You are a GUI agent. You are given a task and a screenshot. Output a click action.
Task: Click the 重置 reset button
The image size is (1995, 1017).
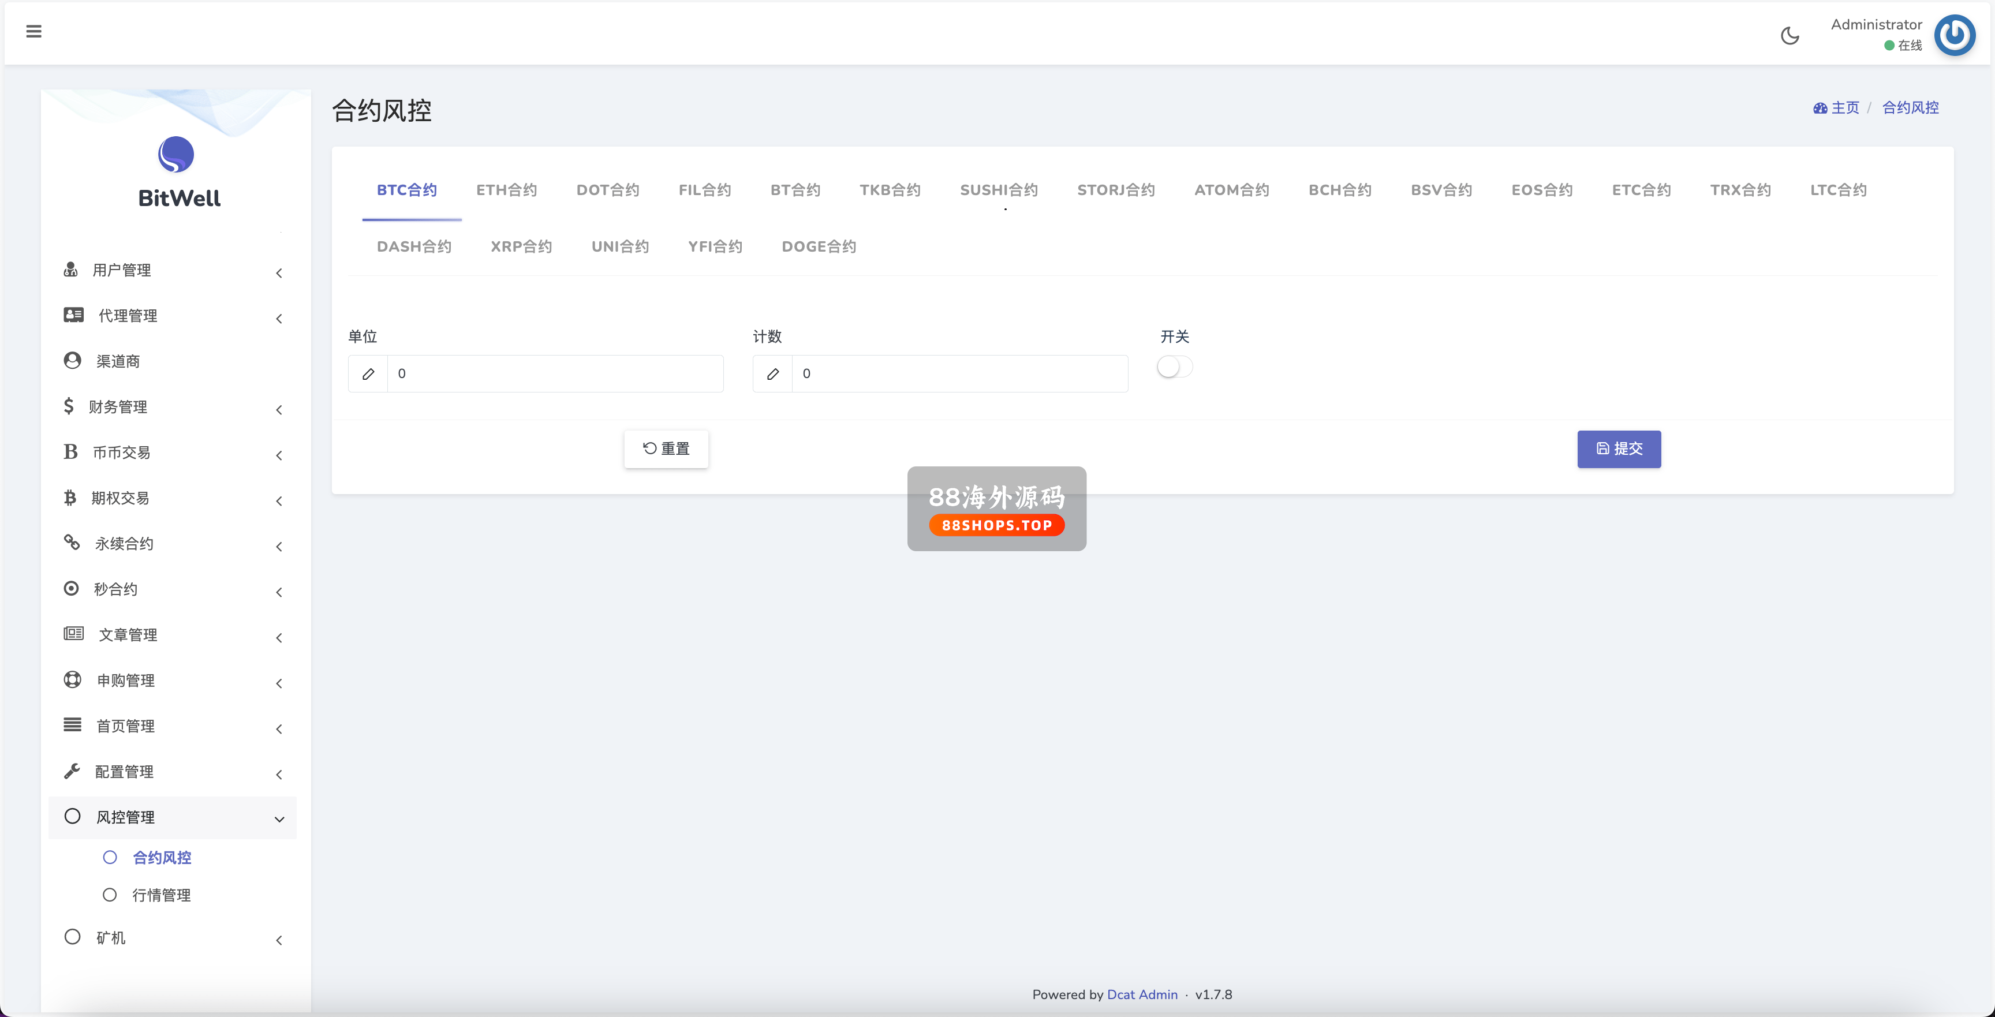(666, 449)
